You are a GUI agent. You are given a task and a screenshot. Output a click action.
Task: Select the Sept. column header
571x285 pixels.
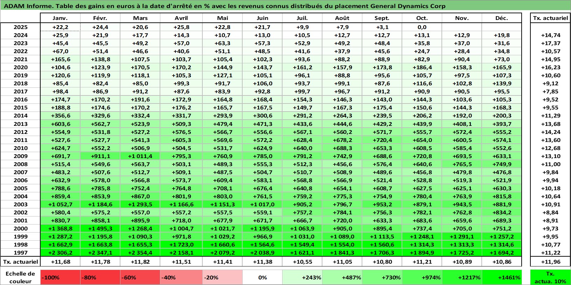382,18
